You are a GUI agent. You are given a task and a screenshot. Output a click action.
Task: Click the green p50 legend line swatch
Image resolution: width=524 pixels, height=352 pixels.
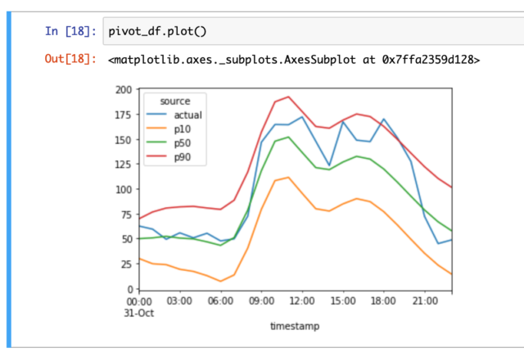click(156, 142)
